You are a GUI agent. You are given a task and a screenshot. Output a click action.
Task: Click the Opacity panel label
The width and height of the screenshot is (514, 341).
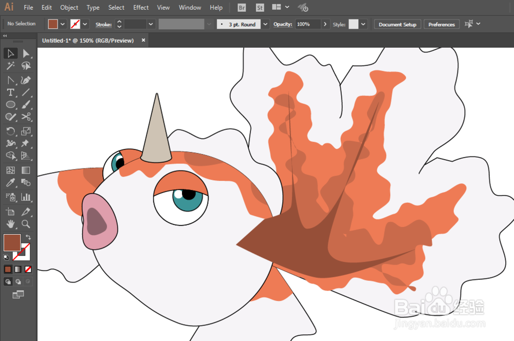pos(283,24)
